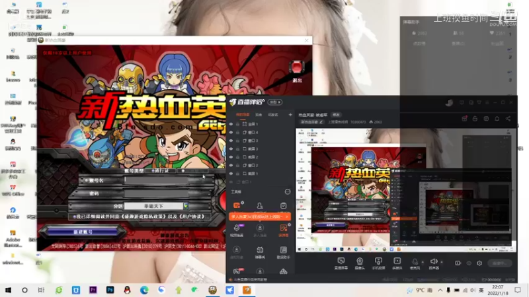This screenshot has width=529, height=297.
Task: Open the 歌词助手 tool in the toolbox
Action: point(283,252)
